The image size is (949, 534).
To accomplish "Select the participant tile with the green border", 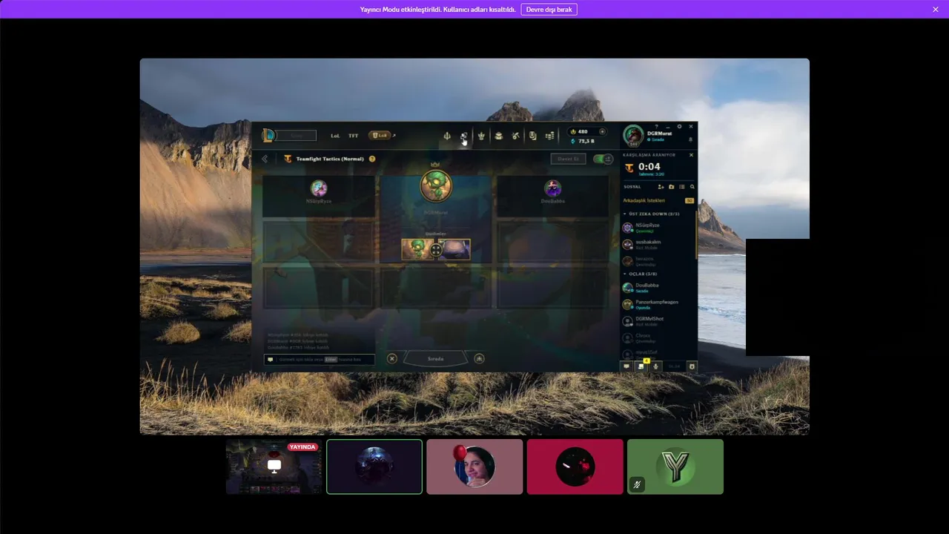I will pos(374,467).
